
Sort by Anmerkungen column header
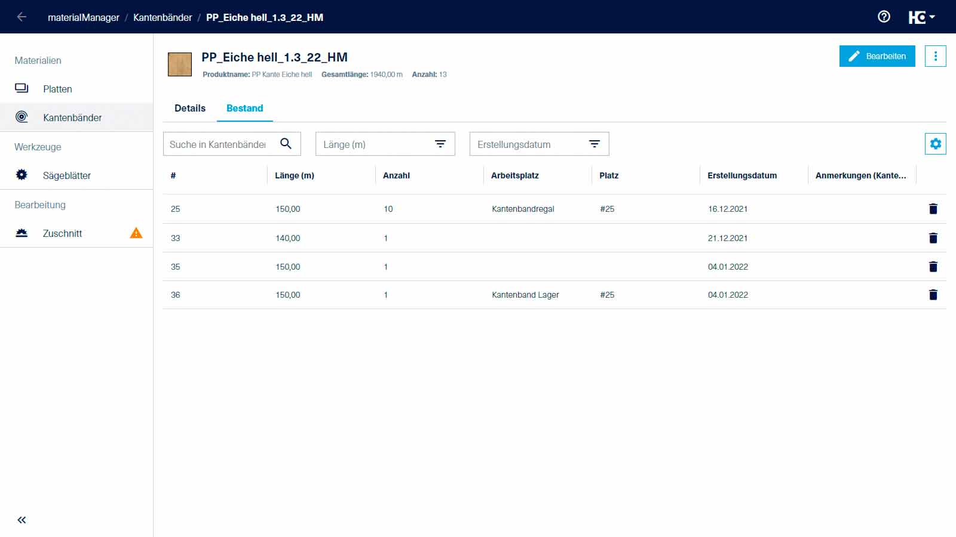click(x=860, y=175)
